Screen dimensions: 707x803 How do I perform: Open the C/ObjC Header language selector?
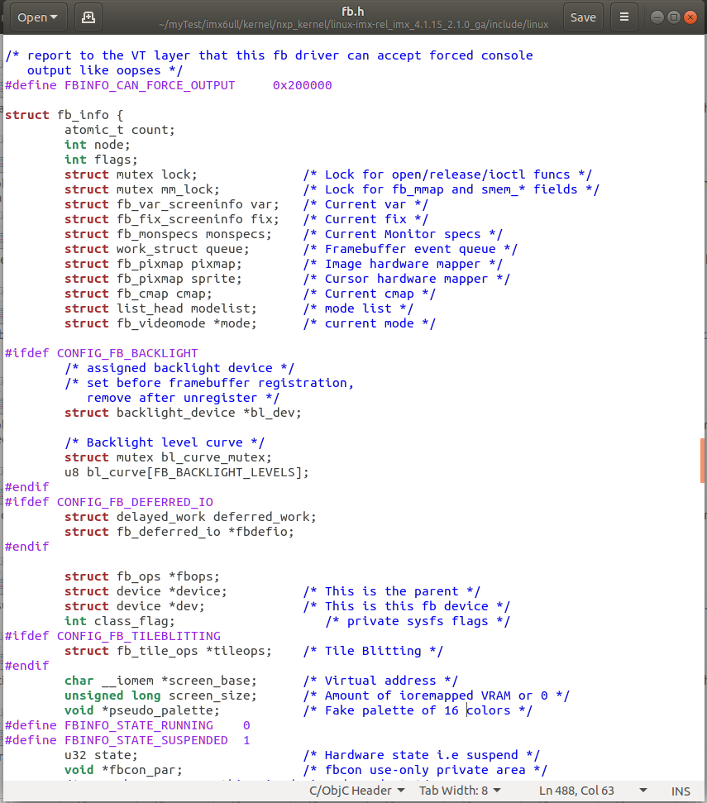357,791
